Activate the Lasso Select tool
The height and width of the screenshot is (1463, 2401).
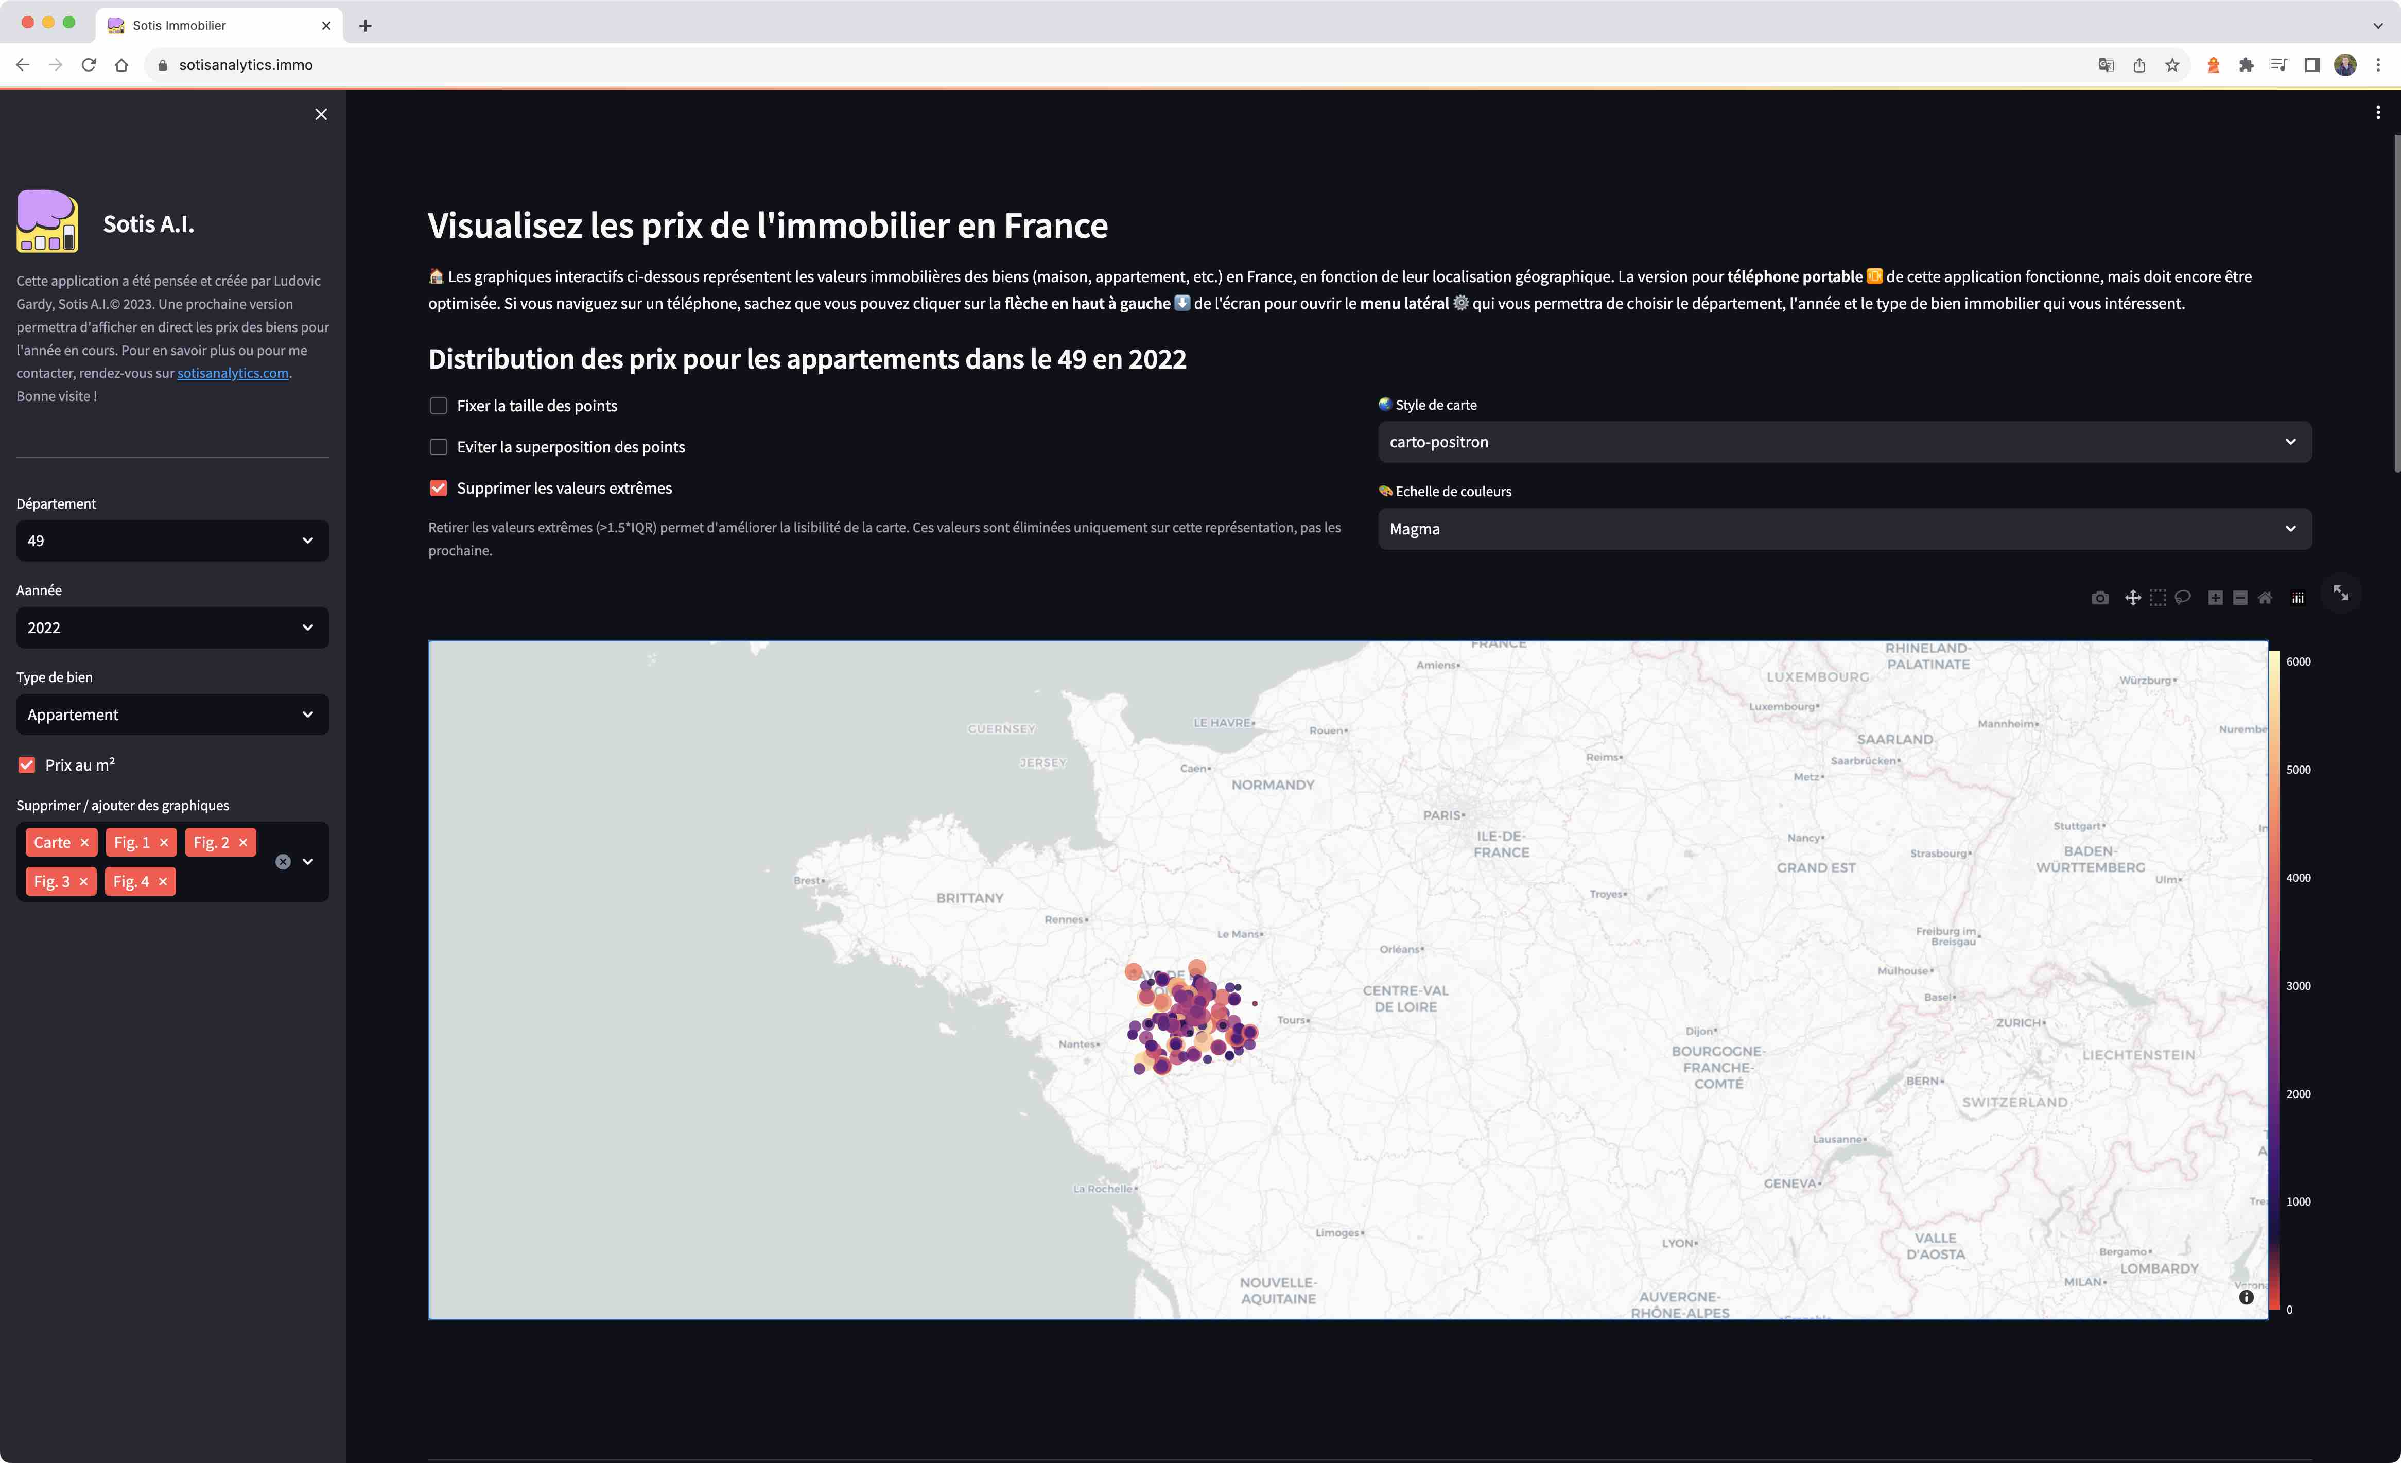[x=2183, y=598]
